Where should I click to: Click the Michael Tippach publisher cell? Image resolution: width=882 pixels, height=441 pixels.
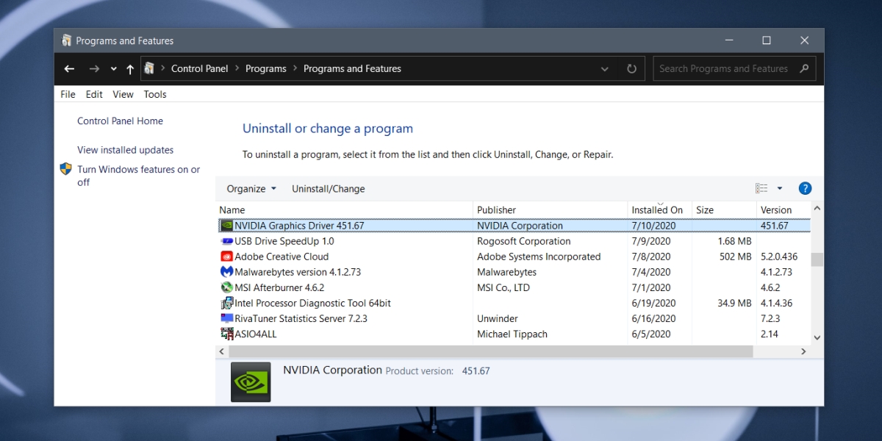[x=514, y=334]
